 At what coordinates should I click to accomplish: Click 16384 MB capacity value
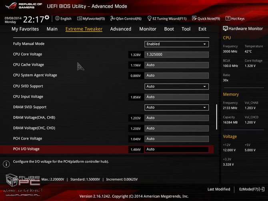(x=230, y=122)
